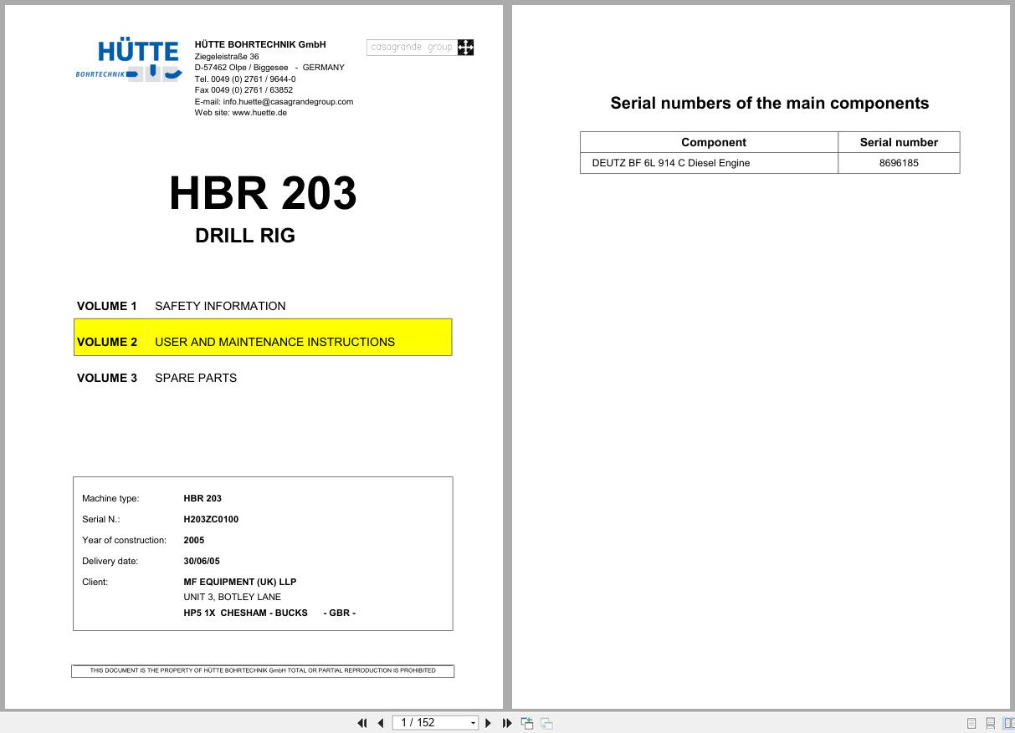This screenshot has width=1015, height=733.
Task: Click the casagrande group logo badge
Action: click(419, 48)
